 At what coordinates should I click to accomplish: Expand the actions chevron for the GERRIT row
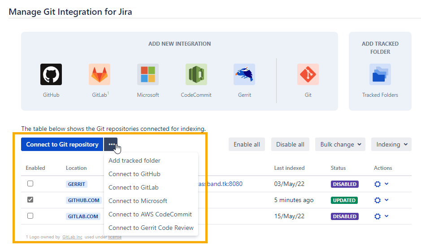386,184
